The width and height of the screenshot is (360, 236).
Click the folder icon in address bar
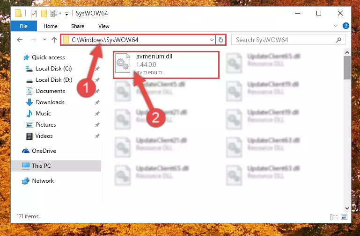(x=66, y=40)
